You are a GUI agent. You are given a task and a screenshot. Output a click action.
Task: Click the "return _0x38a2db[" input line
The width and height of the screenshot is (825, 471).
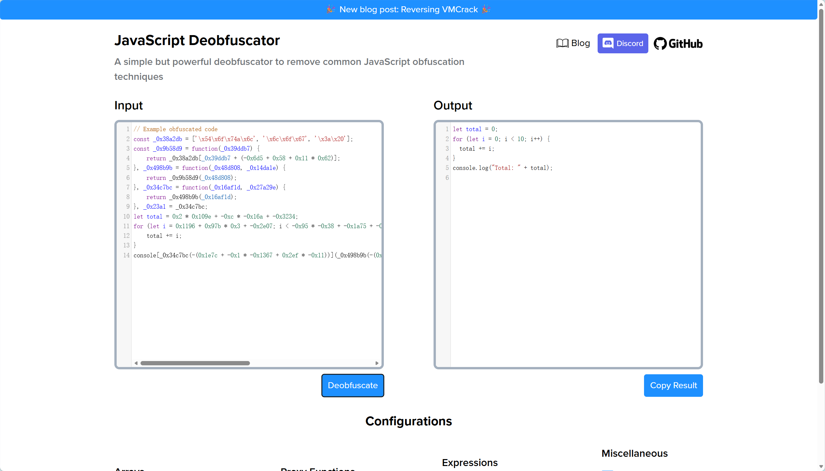coord(243,158)
